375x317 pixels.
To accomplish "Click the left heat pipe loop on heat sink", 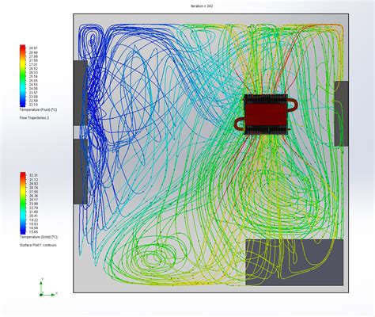I will (240, 124).
